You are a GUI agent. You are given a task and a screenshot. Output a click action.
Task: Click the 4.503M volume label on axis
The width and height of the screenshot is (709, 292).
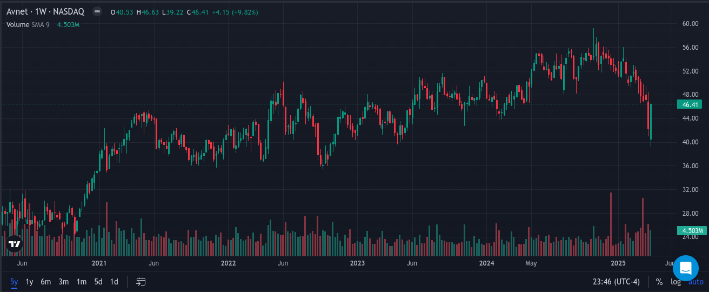(690, 231)
